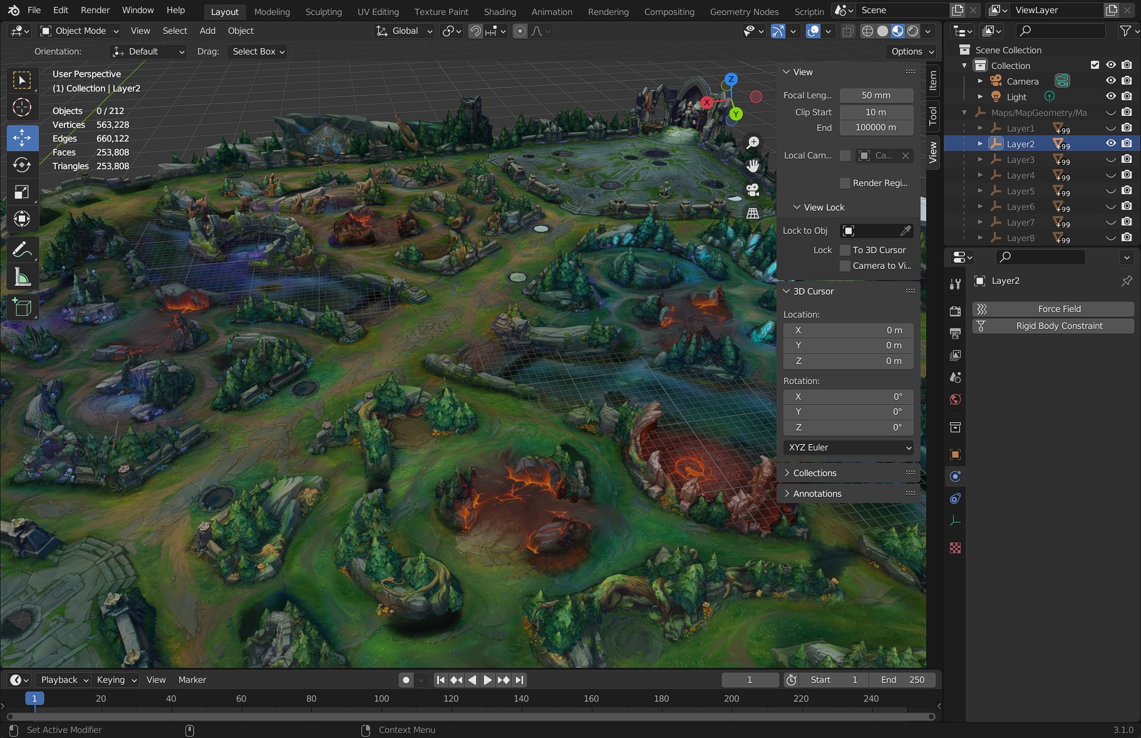Viewport: 1141px width, 738px height.
Task: Switch to rendered viewport shading
Action: [x=913, y=31]
